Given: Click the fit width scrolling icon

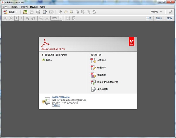Looking at the screenshot, I should tap(68, 18).
